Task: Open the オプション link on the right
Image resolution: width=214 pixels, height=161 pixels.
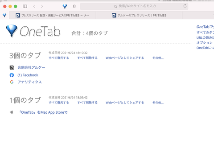Action: [205, 43]
